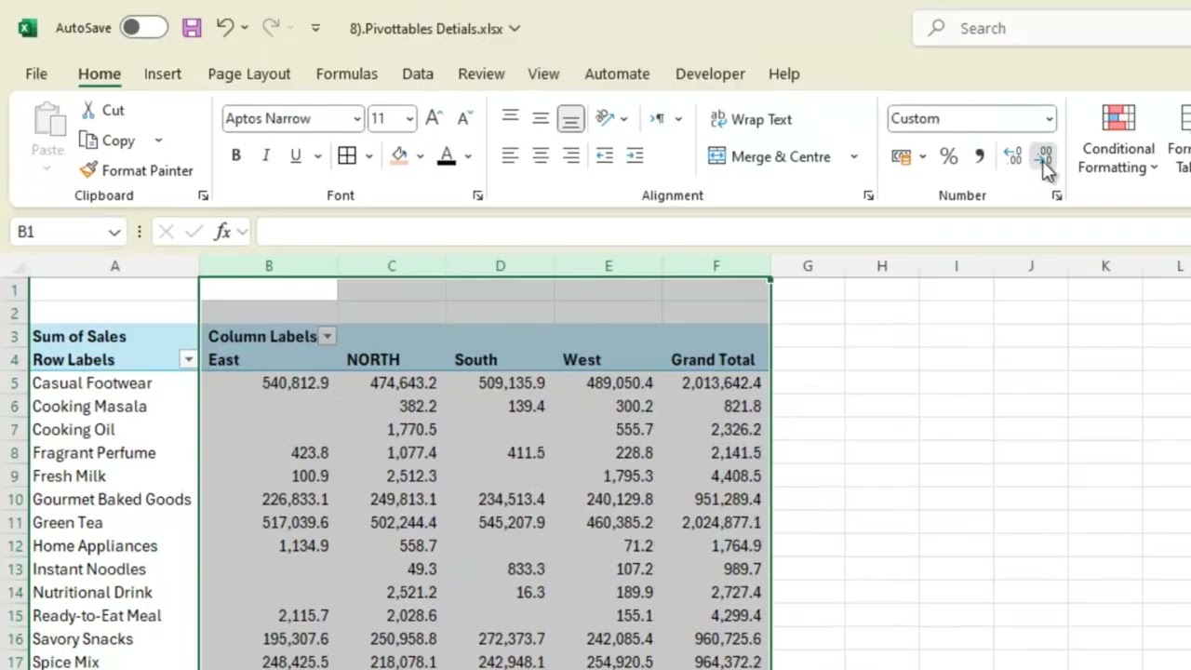The height and width of the screenshot is (670, 1191).
Task: Expand the Name Box dropdown arrow
Action: [114, 232]
